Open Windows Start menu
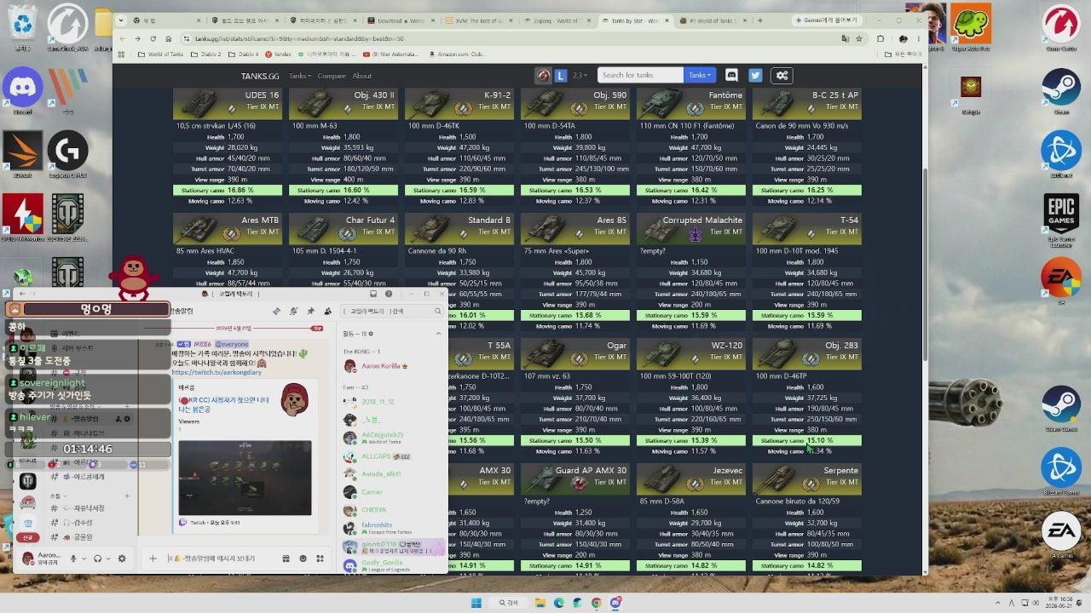Screen dimensions: 1091x613 (476, 603)
